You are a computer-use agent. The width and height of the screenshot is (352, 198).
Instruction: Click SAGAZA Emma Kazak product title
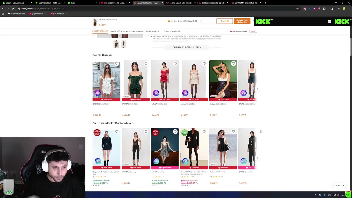246,172
